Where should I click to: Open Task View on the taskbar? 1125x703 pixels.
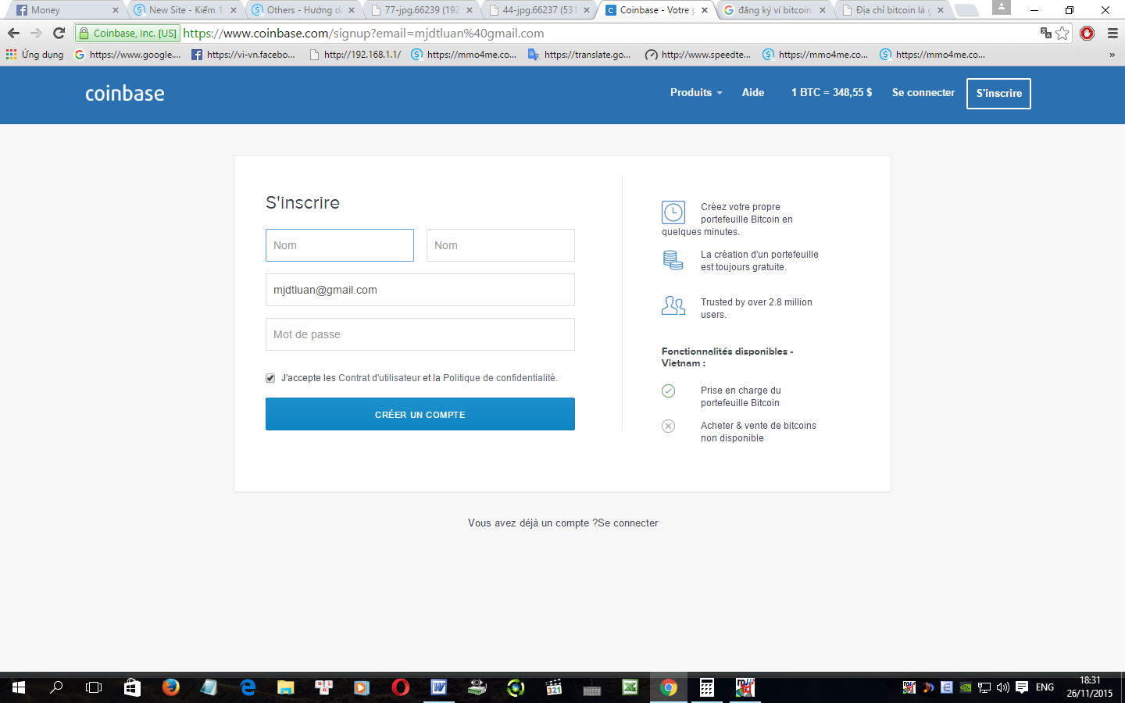tap(94, 687)
